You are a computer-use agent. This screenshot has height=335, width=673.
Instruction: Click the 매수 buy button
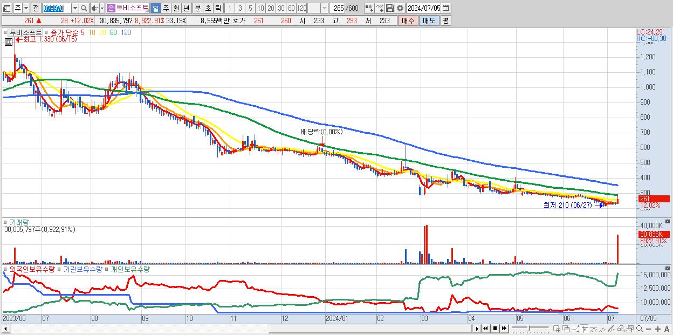[408, 20]
